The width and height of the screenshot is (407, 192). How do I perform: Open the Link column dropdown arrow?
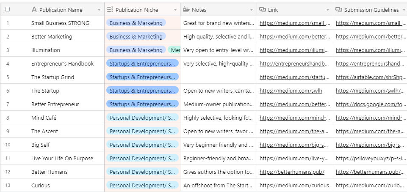coord(328,10)
